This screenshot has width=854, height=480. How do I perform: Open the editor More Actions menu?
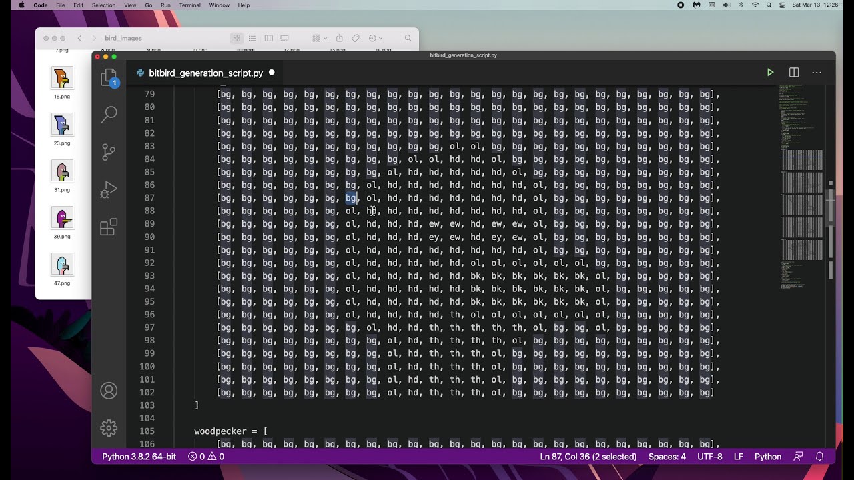pos(817,72)
